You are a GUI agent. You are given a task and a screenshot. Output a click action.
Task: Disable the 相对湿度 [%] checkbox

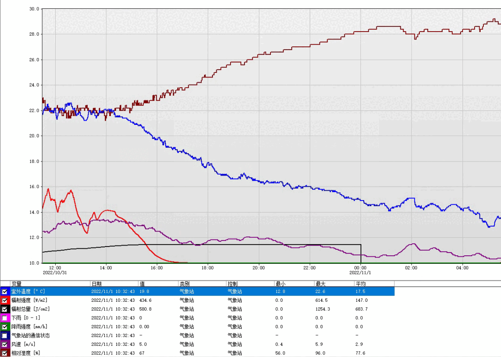pos(5,353)
